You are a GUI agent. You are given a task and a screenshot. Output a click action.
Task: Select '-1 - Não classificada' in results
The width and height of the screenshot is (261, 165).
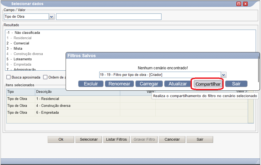(x=23, y=33)
